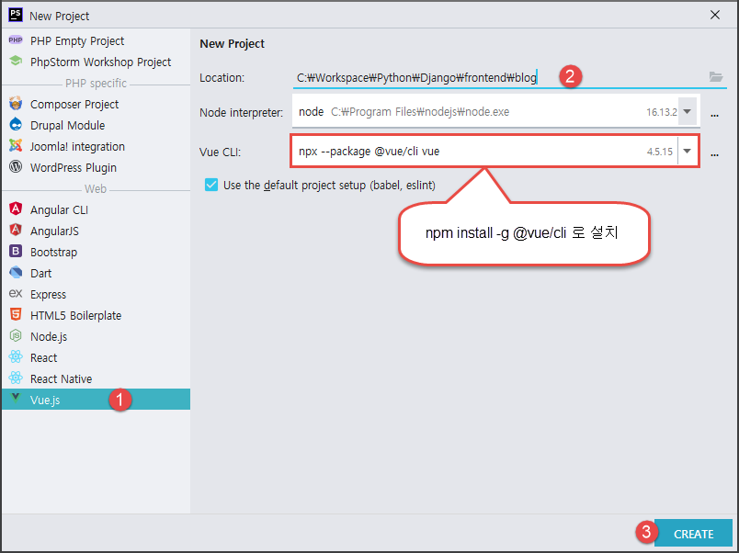Screen dimensions: 739x553
Task: Choose Drupal Module from the list
Action: tap(96, 125)
